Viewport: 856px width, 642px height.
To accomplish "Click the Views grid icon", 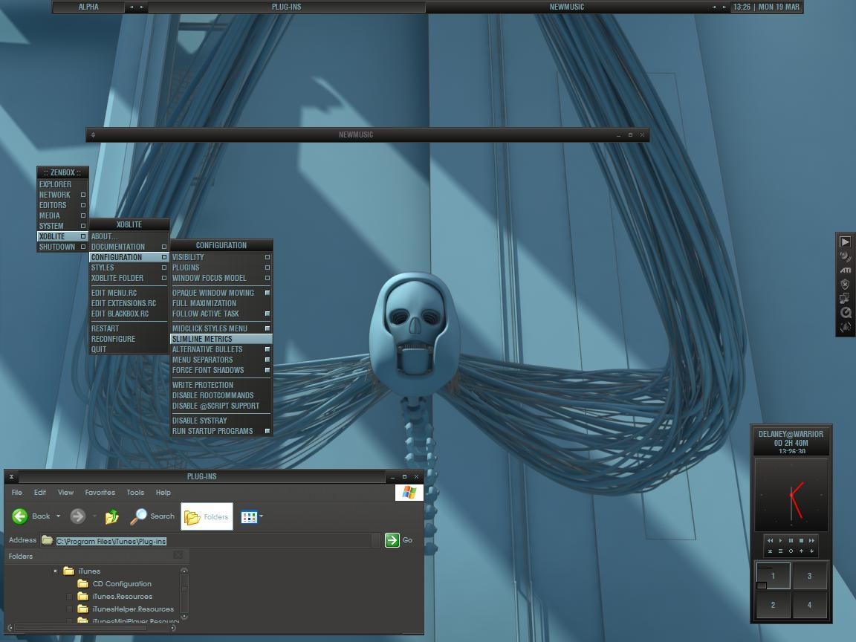I will (249, 516).
